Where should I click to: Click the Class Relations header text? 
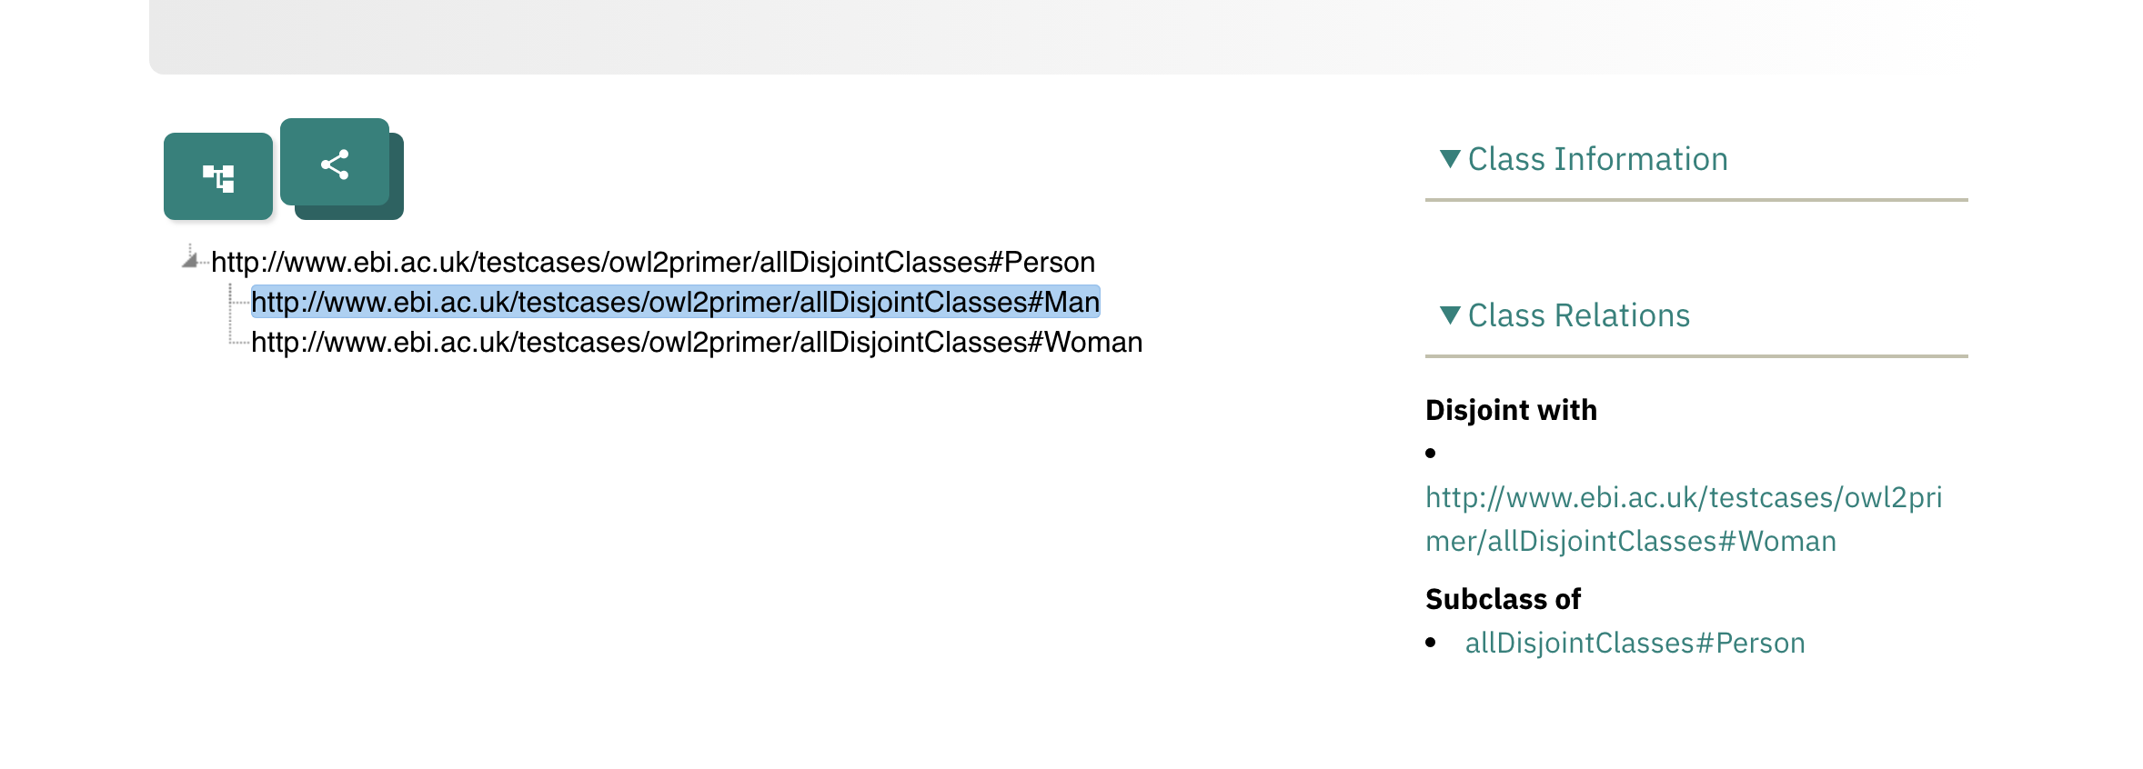click(1579, 315)
